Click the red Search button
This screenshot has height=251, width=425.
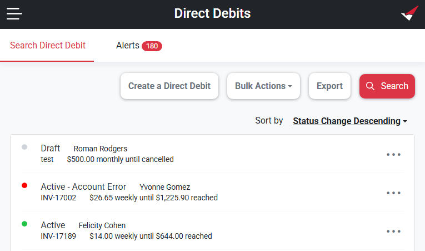(x=387, y=86)
